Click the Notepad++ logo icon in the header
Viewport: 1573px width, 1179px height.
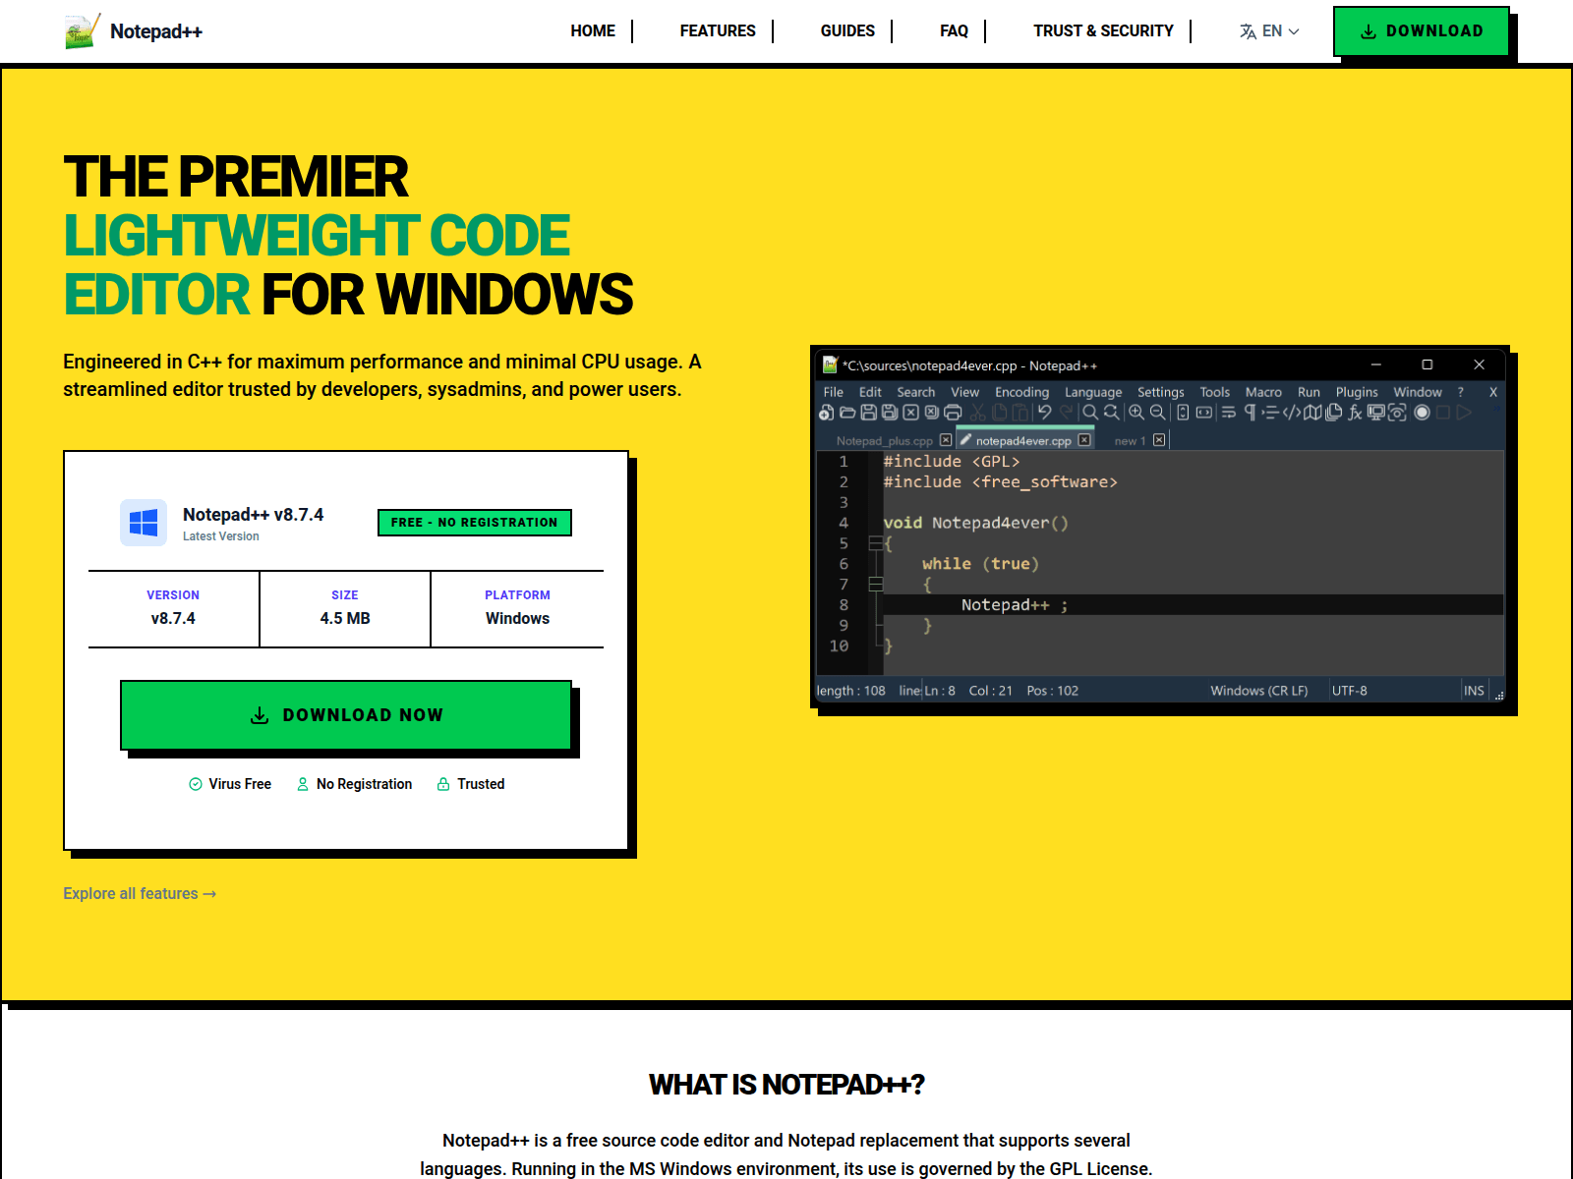click(83, 31)
